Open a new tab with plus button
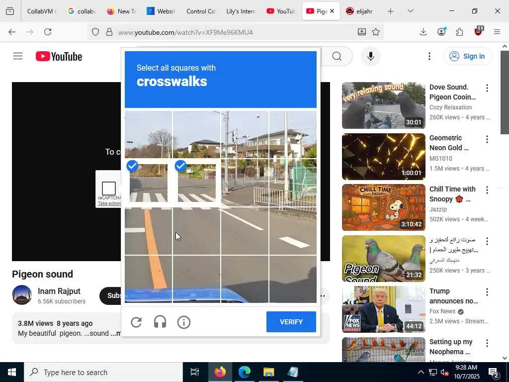Screen dimensions: 509x382 pyautogui.click(x=391, y=11)
